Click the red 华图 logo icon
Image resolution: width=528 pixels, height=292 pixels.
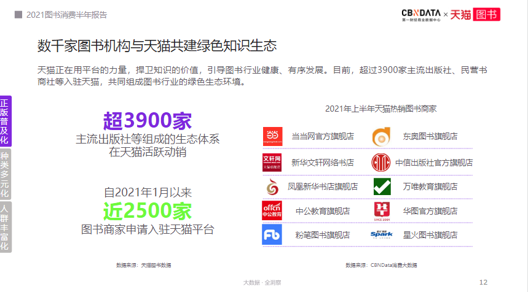pyautogui.click(x=382, y=210)
